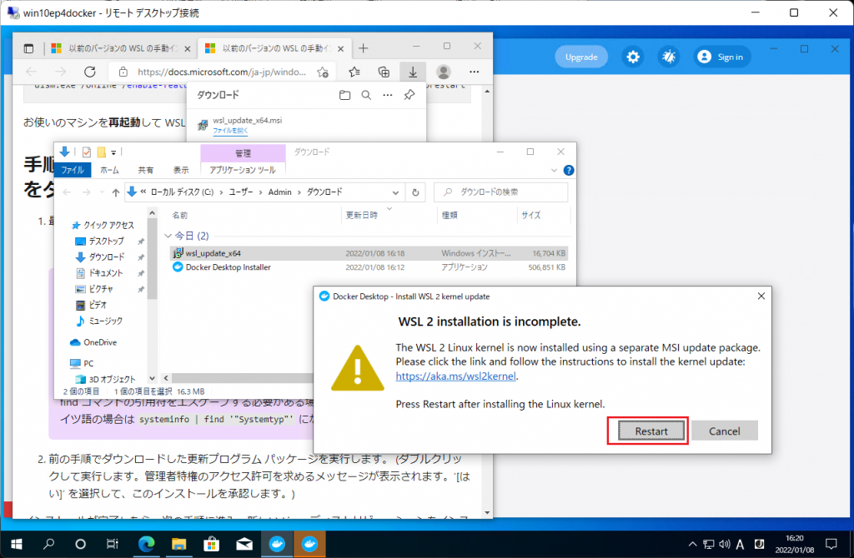Expand the Explorer ribbon chevron
Screen dimensions: 854x558
(554, 170)
